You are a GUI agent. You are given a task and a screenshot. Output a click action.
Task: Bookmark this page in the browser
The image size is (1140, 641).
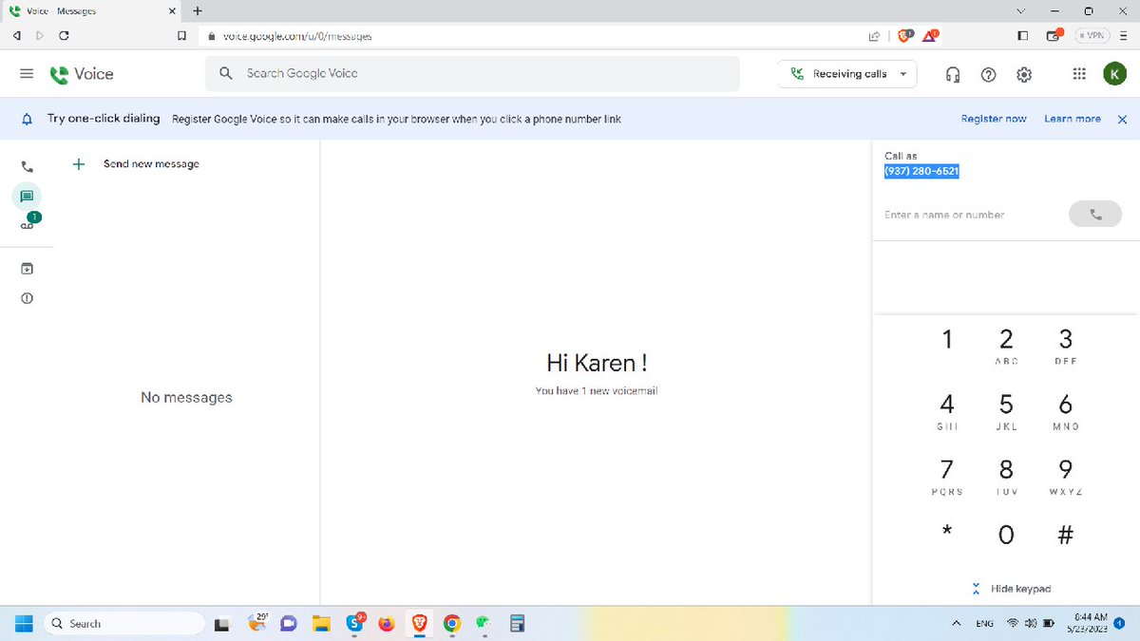pyautogui.click(x=182, y=35)
